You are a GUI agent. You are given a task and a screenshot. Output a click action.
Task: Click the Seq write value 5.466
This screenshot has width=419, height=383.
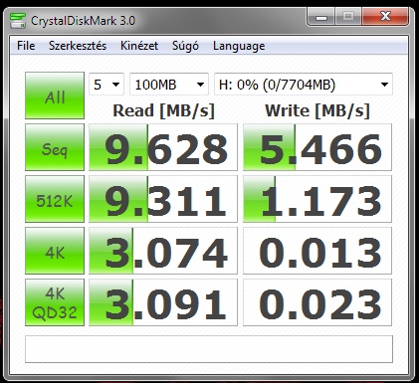point(317,147)
